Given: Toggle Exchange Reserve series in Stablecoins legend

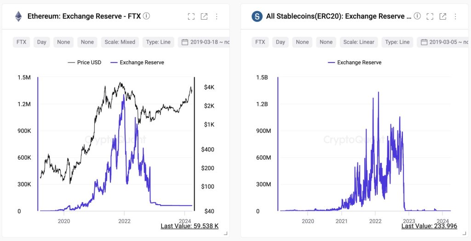Looking at the screenshot, I should 355,62.
